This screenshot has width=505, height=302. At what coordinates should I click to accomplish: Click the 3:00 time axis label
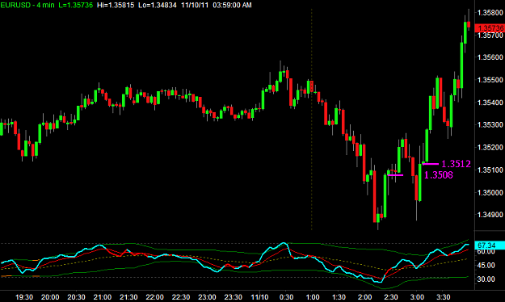click(417, 297)
